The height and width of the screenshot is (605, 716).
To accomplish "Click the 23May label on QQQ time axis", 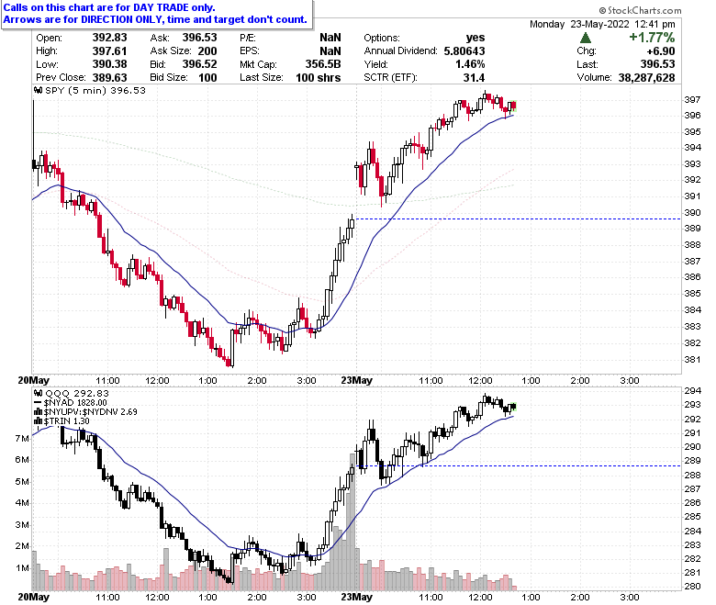I will 357,597.
